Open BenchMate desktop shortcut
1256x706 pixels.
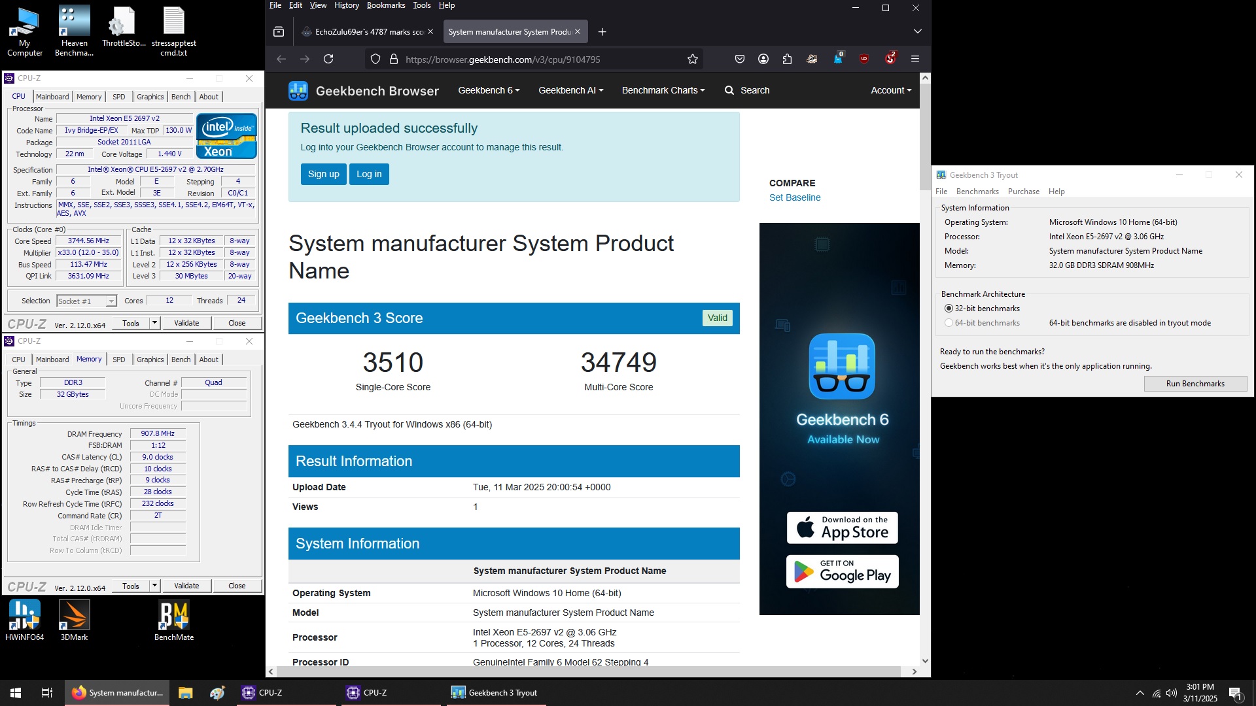click(x=173, y=620)
